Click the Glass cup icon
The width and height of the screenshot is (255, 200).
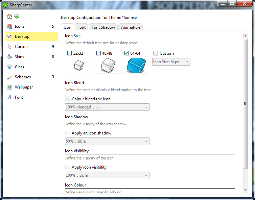(x=9, y=67)
